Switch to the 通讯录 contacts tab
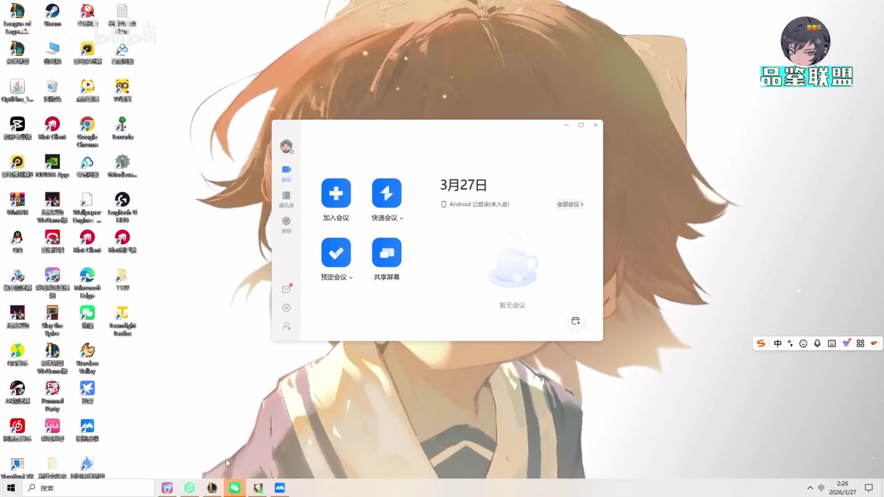The image size is (884, 497). (287, 199)
